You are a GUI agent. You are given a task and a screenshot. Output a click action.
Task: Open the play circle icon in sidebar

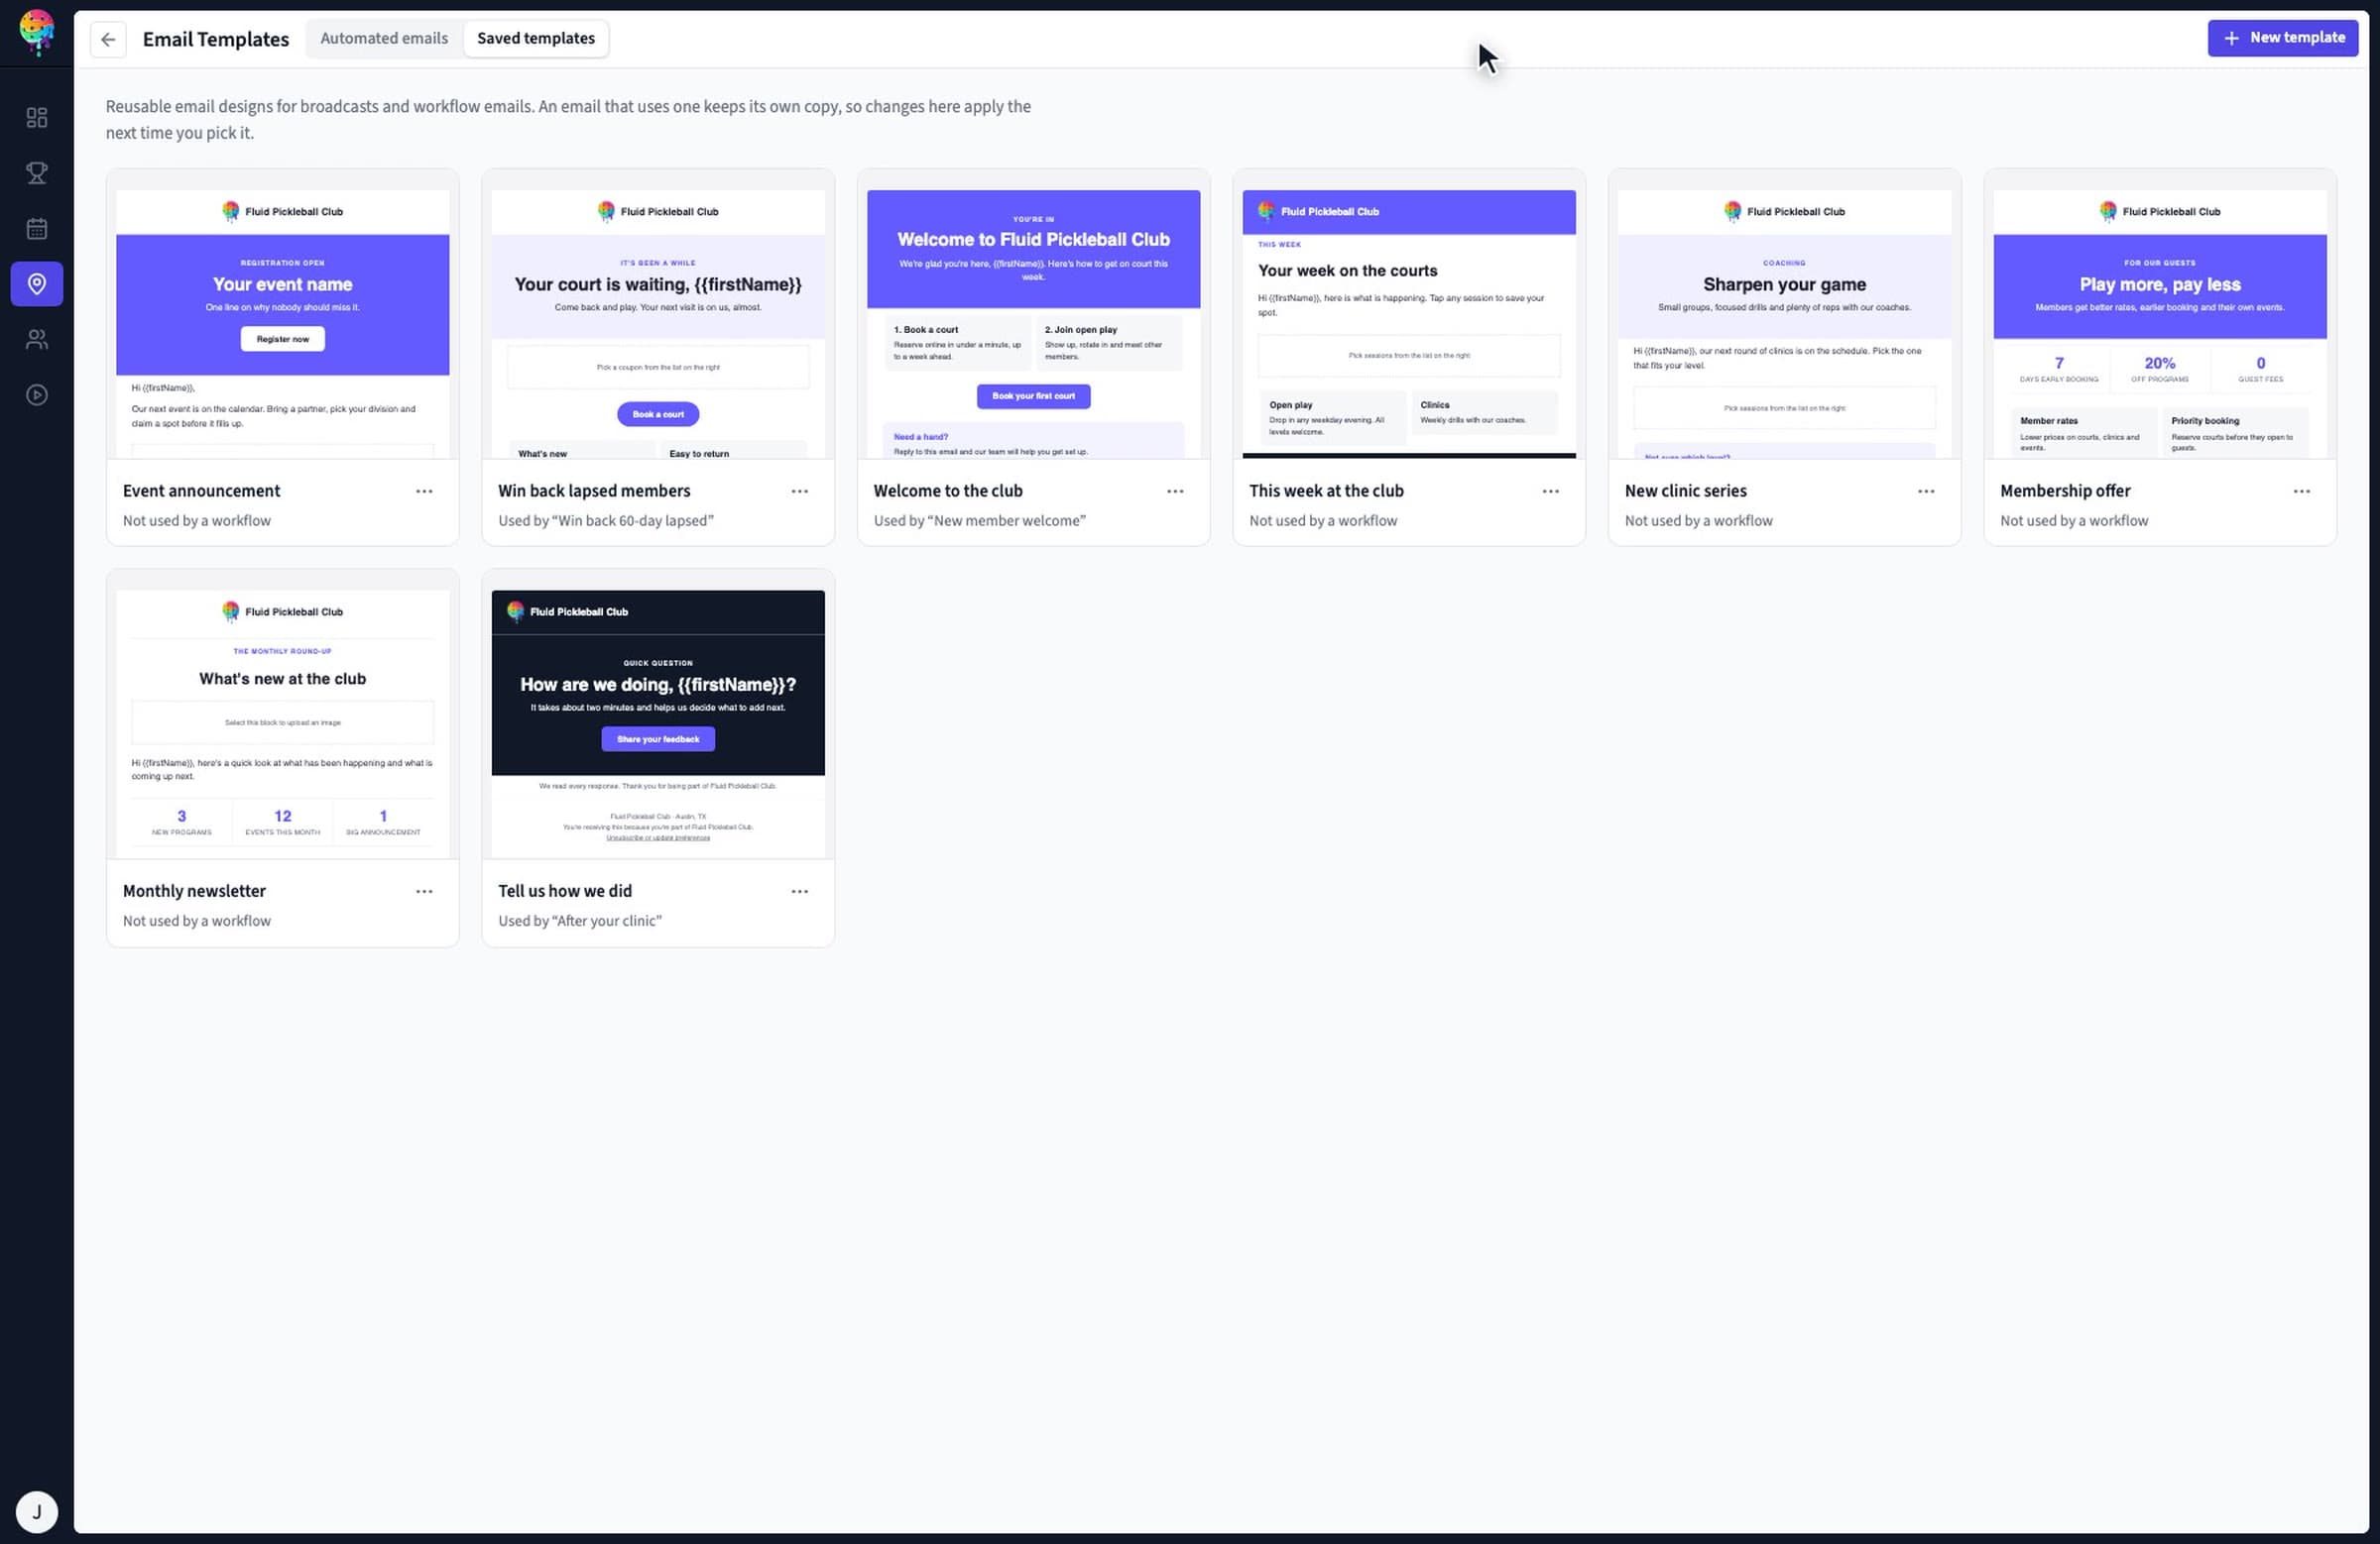point(37,394)
